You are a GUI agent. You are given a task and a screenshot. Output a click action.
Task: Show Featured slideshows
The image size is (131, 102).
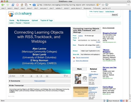[x=26, y=23]
